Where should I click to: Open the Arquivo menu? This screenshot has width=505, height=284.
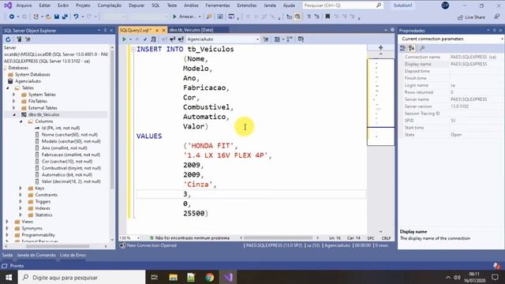pos(24,6)
